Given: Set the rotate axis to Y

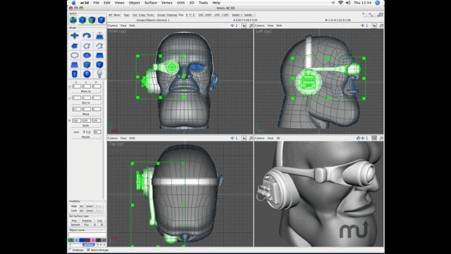Looking at the screenshot, I should tap(87, 132).
